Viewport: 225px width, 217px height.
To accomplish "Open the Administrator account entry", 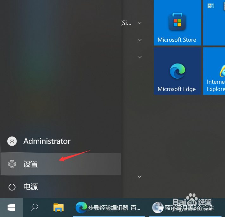I will 61,141.
